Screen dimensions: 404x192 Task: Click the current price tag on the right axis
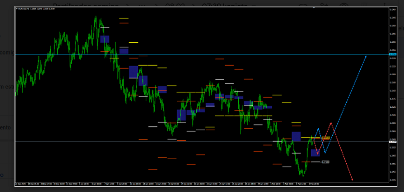(393, 141)
